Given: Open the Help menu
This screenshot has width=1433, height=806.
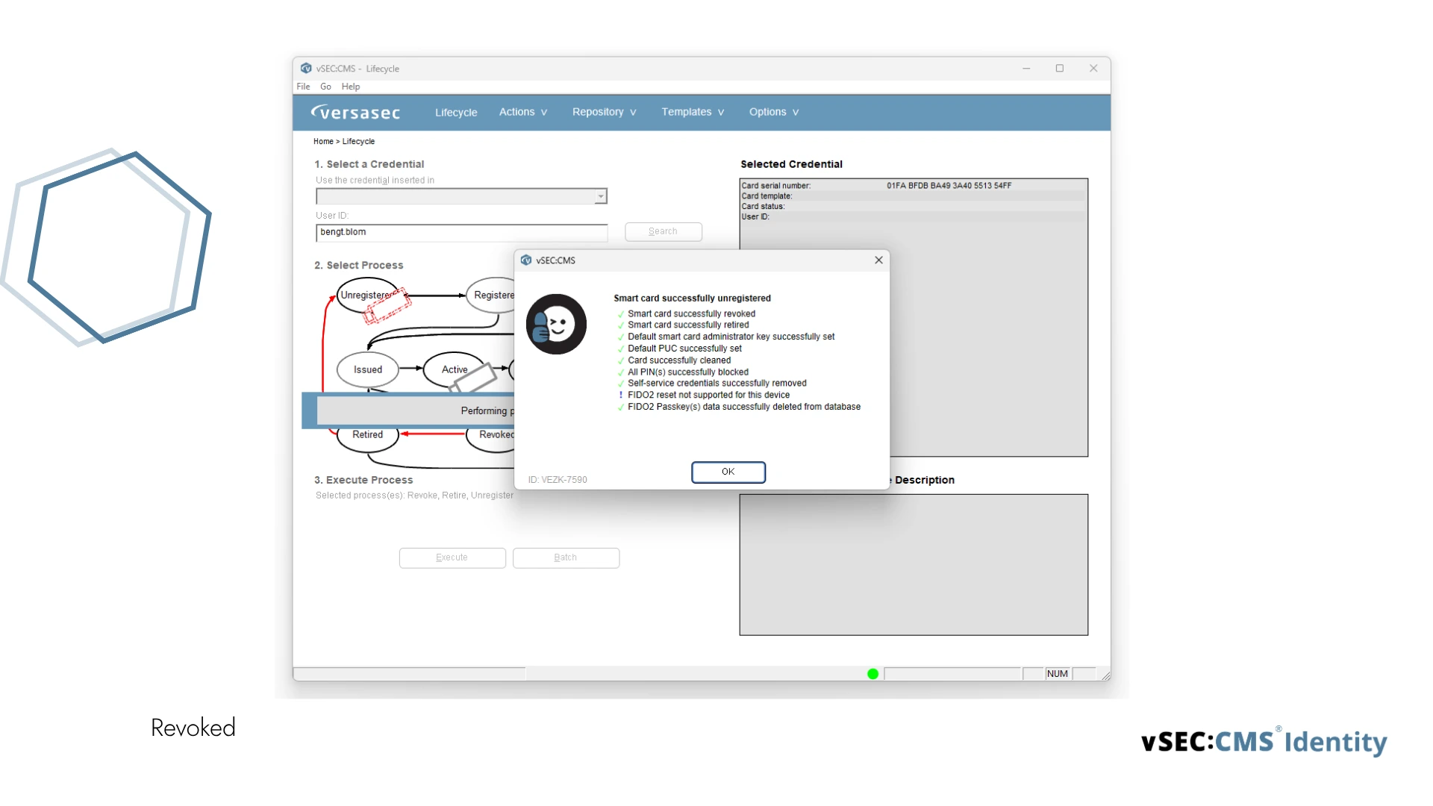Looking at the screenshot, I should 351,87.
